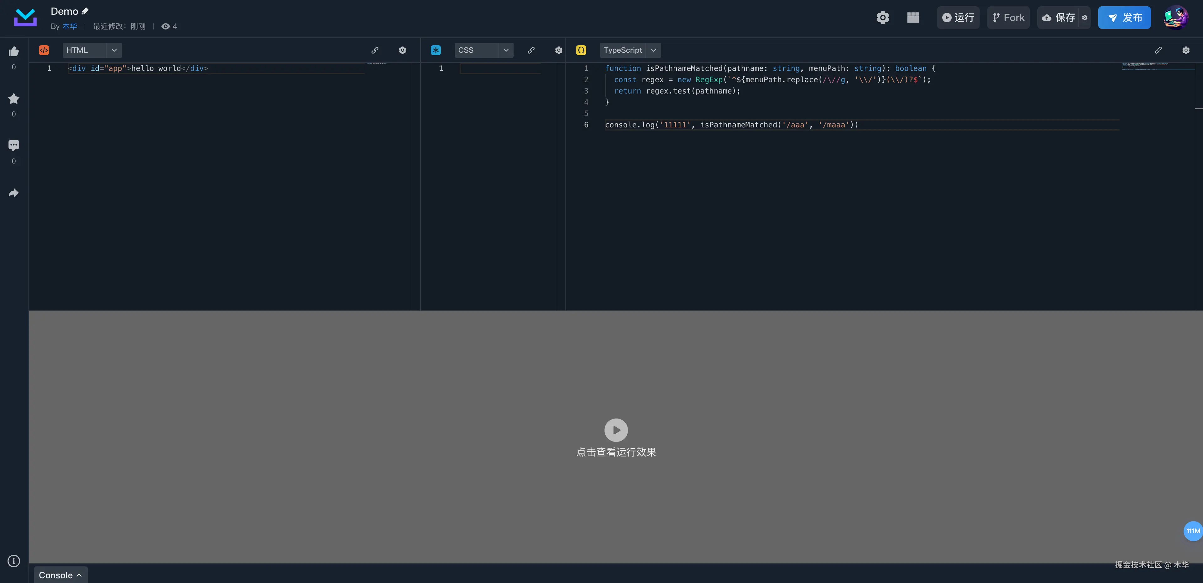The image size is (1203, 583).
Task: Click the thumbs-up like icon
Action: click(x=13, y=51)
